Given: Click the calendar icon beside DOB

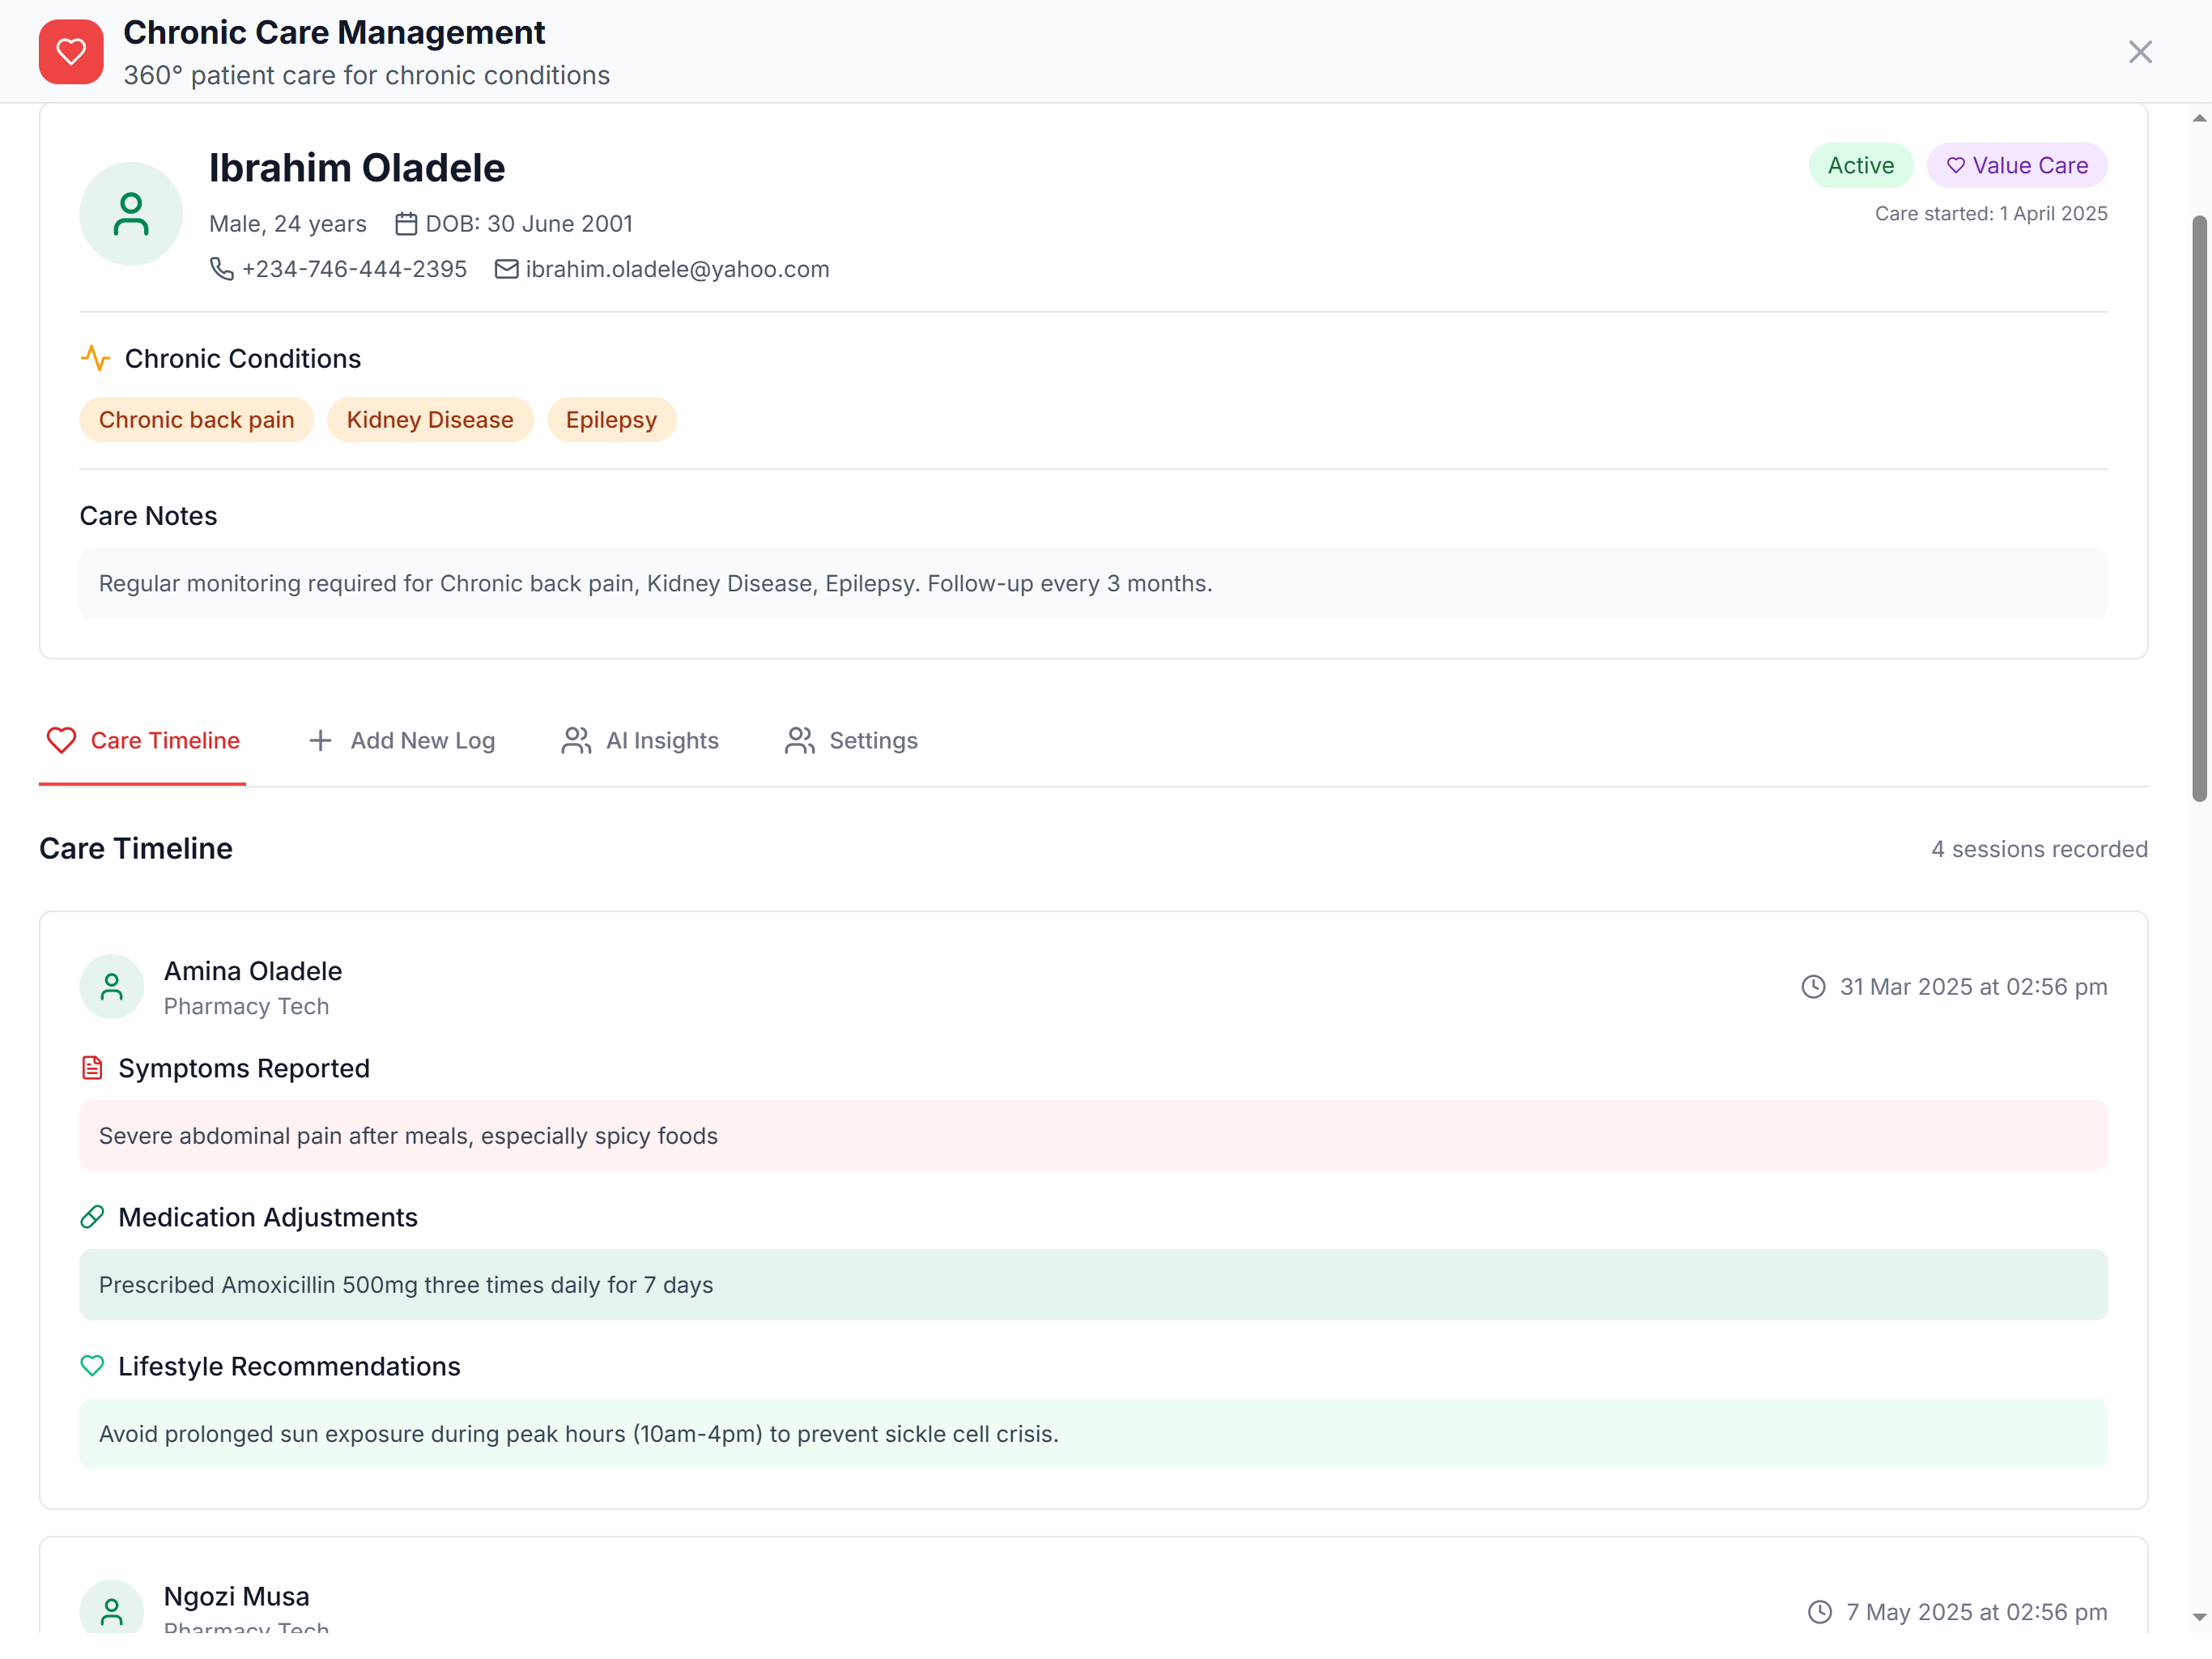Looking at the screenshot, I should [x=406, y=224].
